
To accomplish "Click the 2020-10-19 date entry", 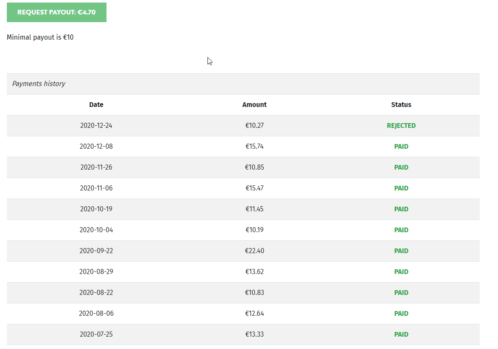I will [x=96, y=209].
